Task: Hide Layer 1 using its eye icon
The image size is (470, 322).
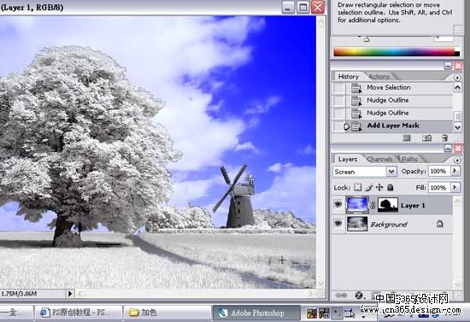Action: click(338, 205)
